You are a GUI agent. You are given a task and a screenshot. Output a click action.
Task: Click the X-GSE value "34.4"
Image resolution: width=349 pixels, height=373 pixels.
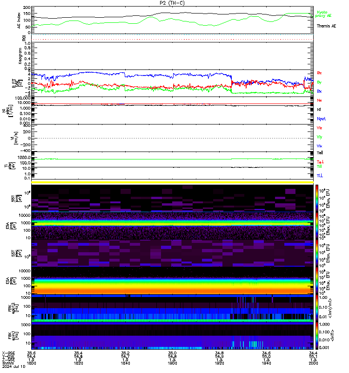tap(313, 353)
